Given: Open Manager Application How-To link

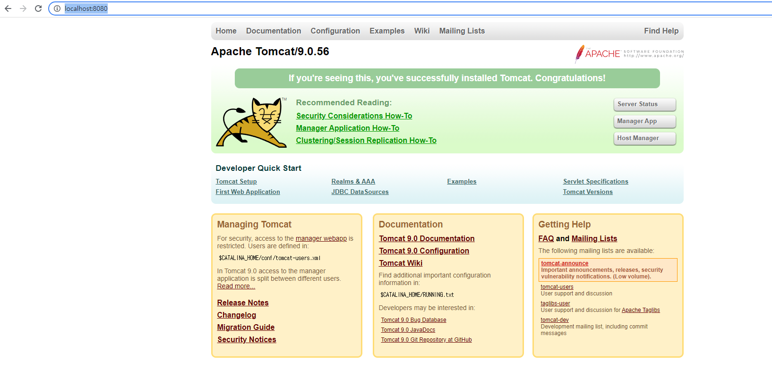Looking at the screenshot, I should coord(347,128).
